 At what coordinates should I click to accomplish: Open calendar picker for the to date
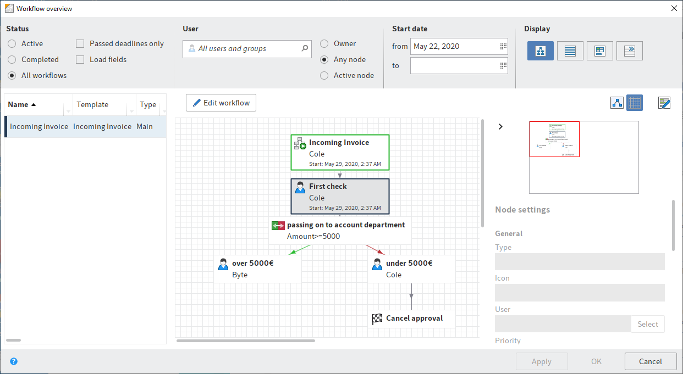click(x=503, y=66)
